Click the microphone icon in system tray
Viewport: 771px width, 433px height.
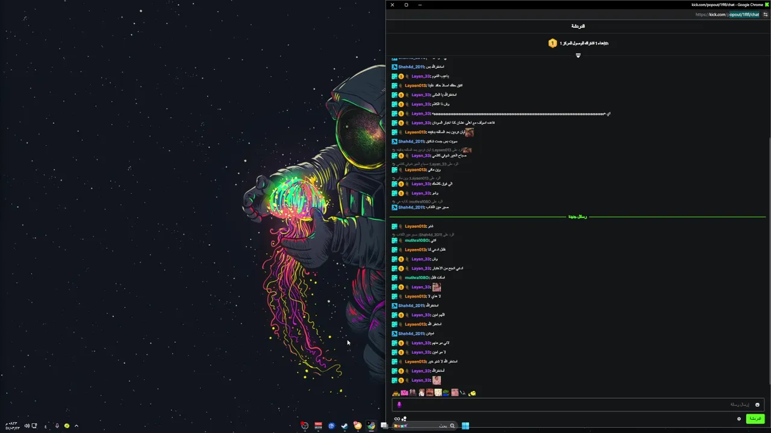57,426
